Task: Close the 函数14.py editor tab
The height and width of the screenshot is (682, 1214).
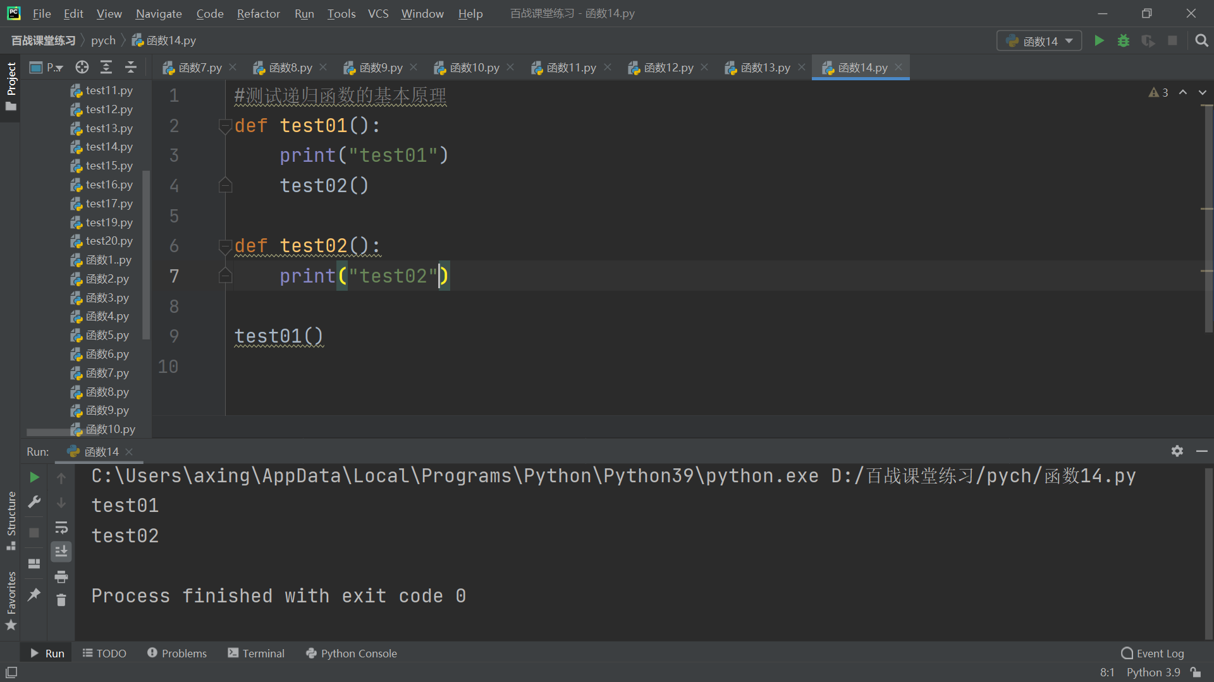Action: coord(898,67)
